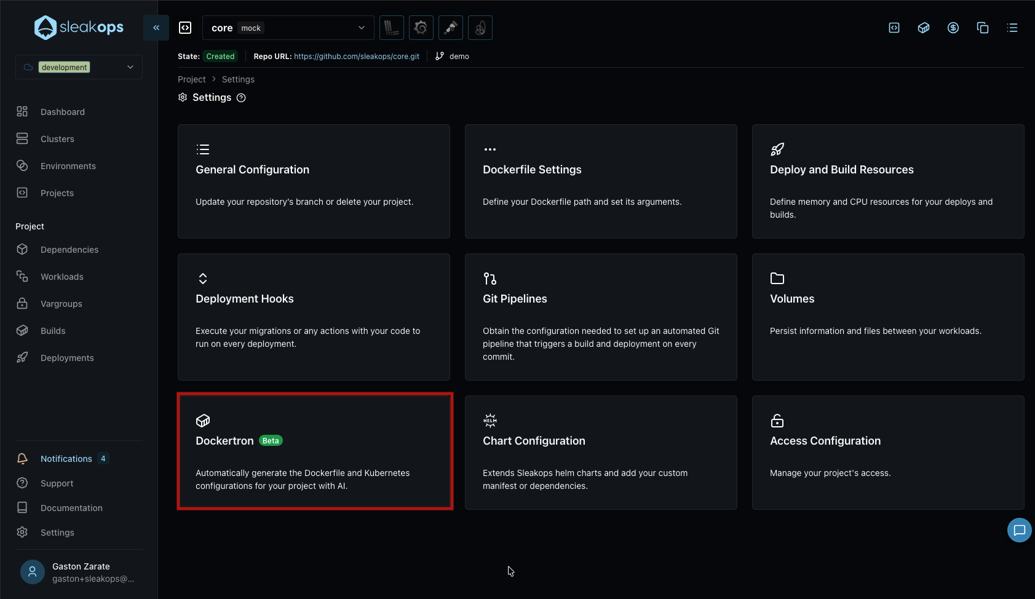Open the Dockertron Beta card

pyautogui.click(x=314, y=451)
